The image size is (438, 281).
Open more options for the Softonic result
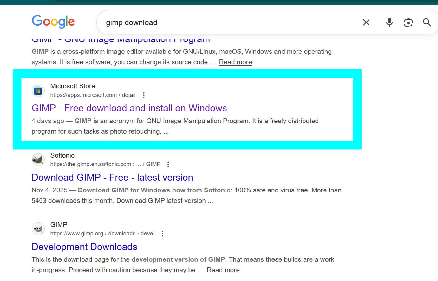point(168,164)
